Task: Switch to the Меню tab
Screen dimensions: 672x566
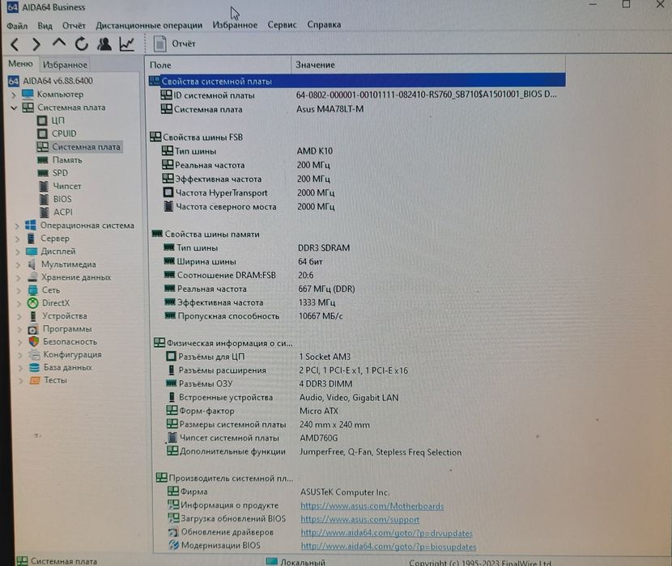Action: [20, 64]
